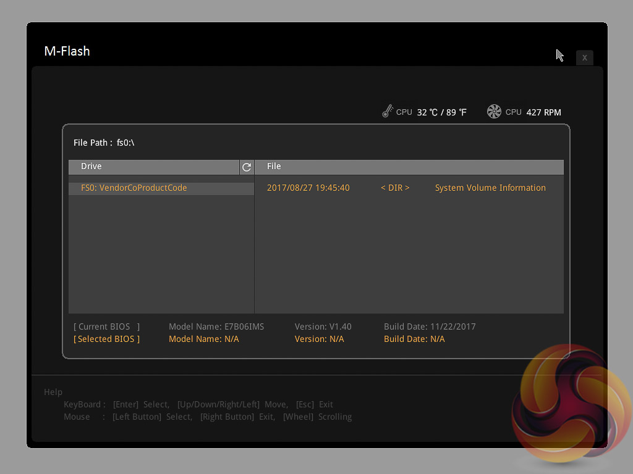Click the CPU thermometer icon
This screenshot has width=633, height=474.
(x=388, y=112)
